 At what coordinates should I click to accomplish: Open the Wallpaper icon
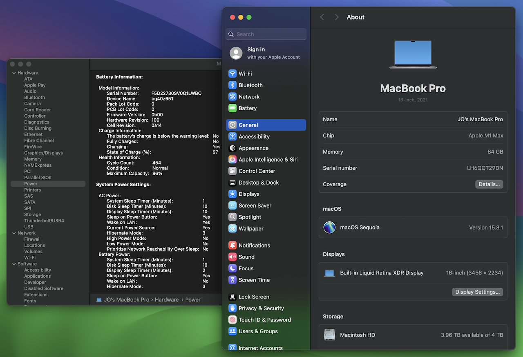232,228
